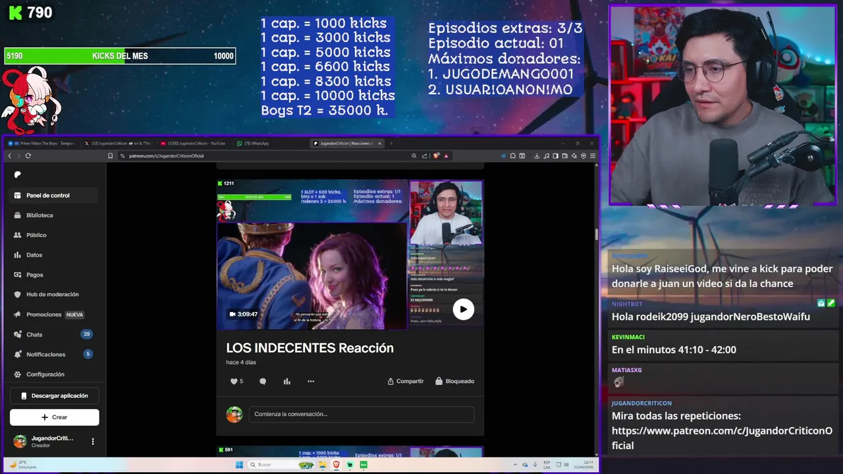Click Compartir to share the post

pos(405,381)
